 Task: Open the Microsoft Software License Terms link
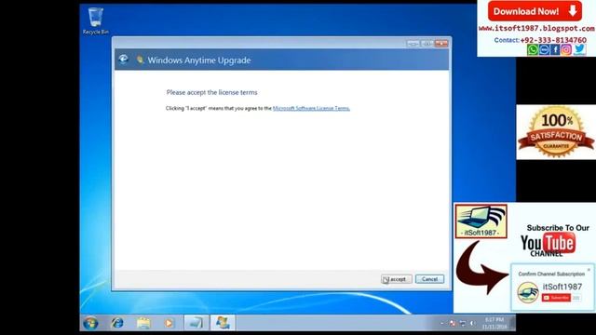311,108
